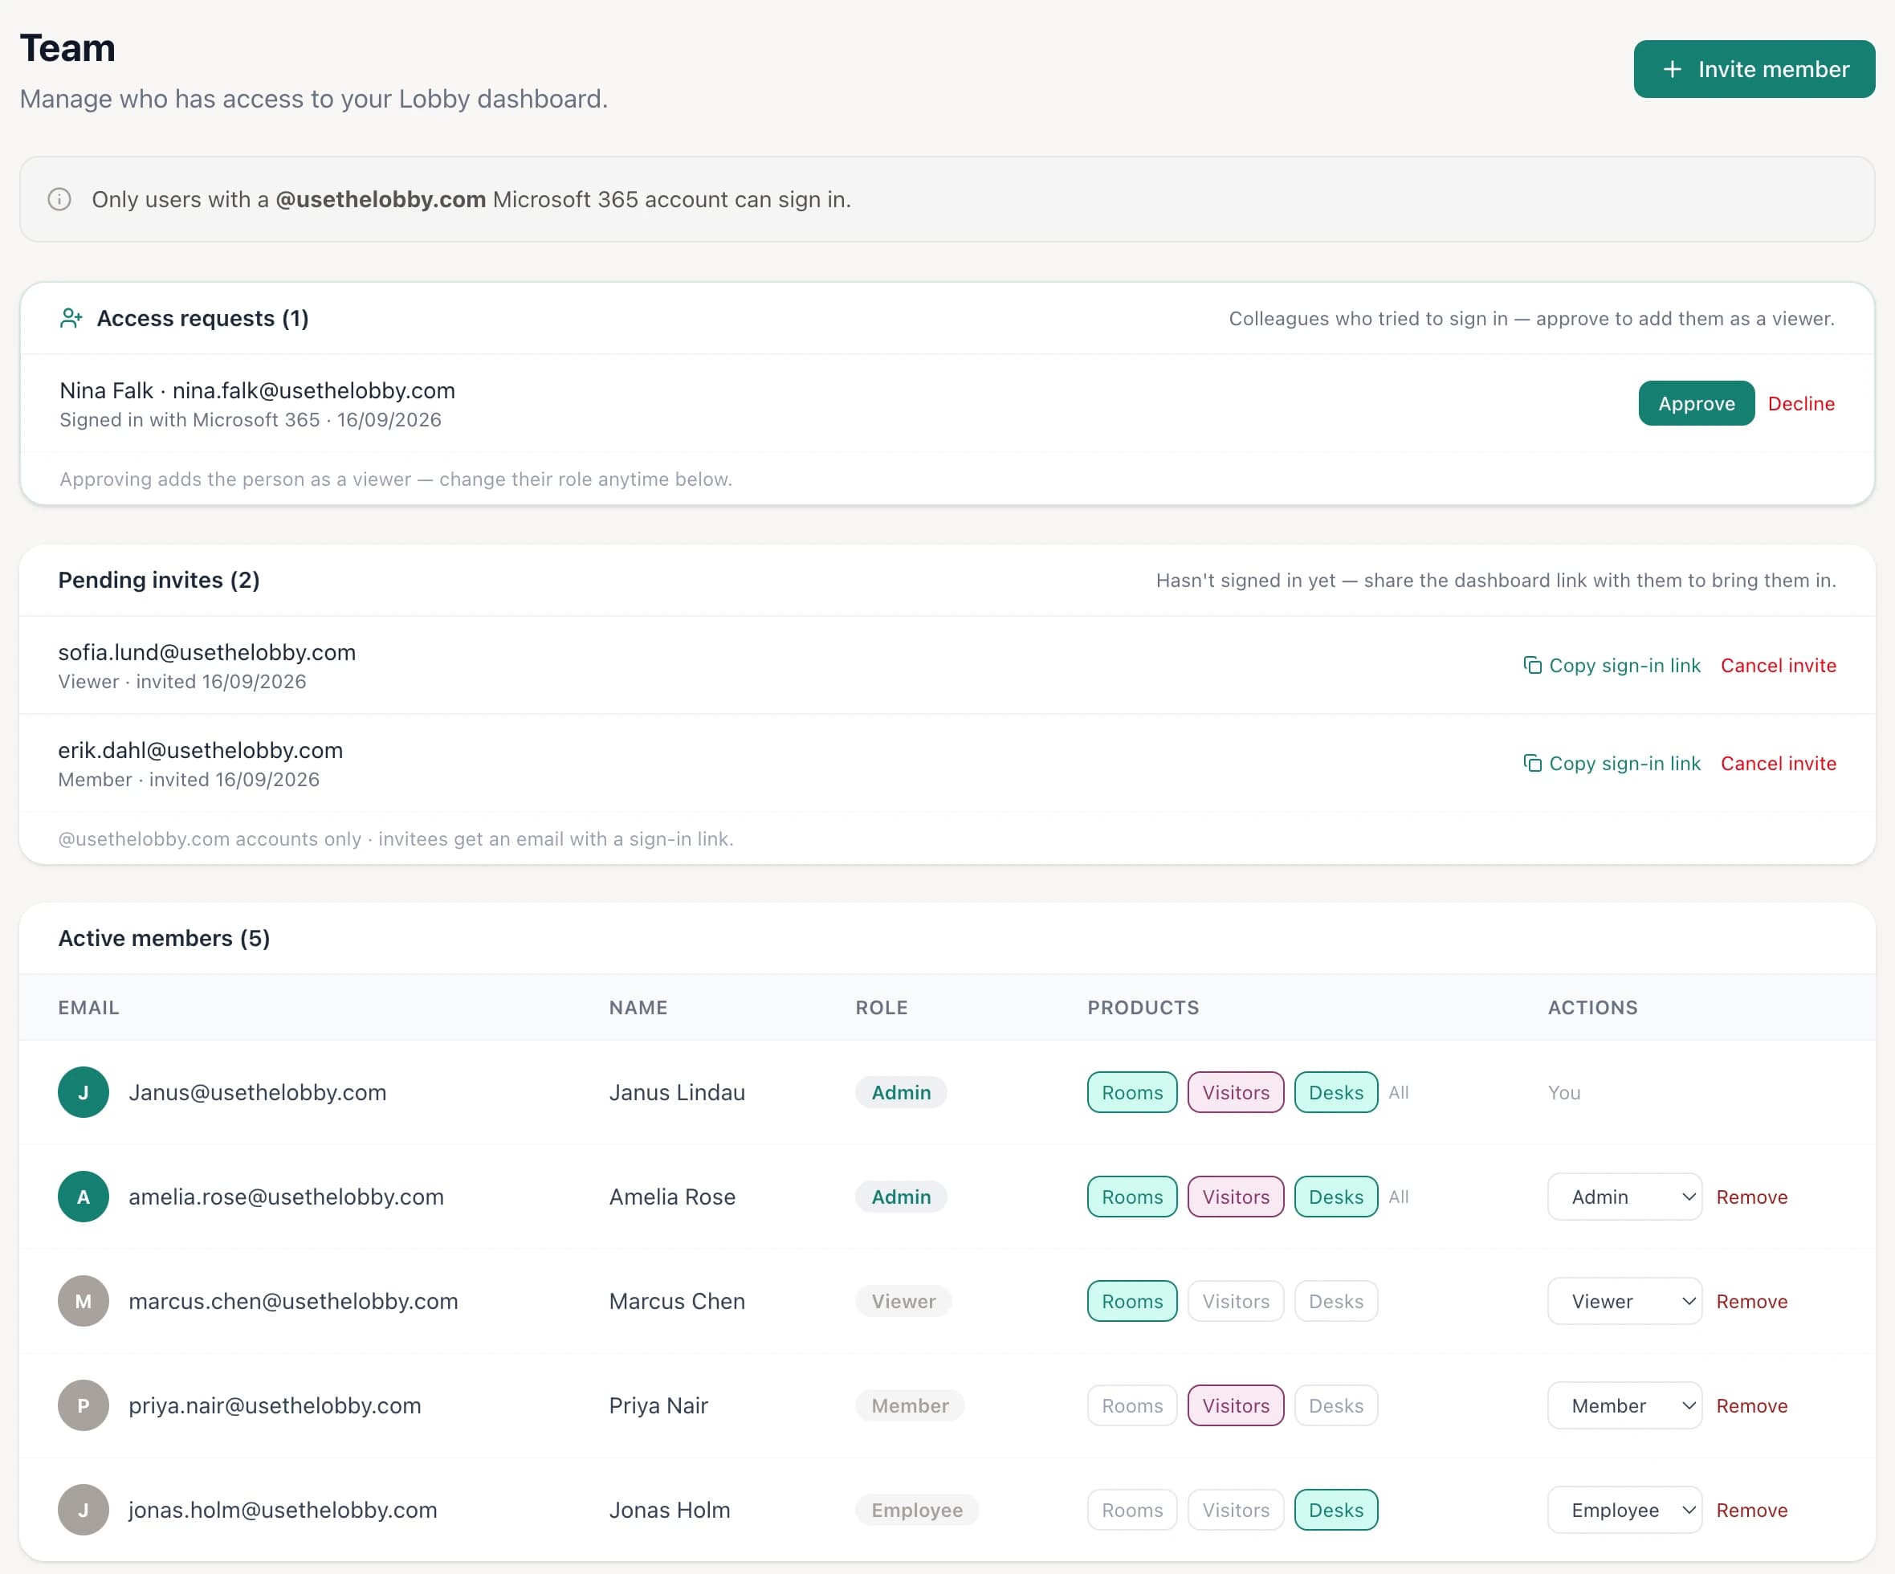Click email sofia.lund@usethelobby.com
The width and height of the screenshot is (1895, 1574).
pos(206,653)
